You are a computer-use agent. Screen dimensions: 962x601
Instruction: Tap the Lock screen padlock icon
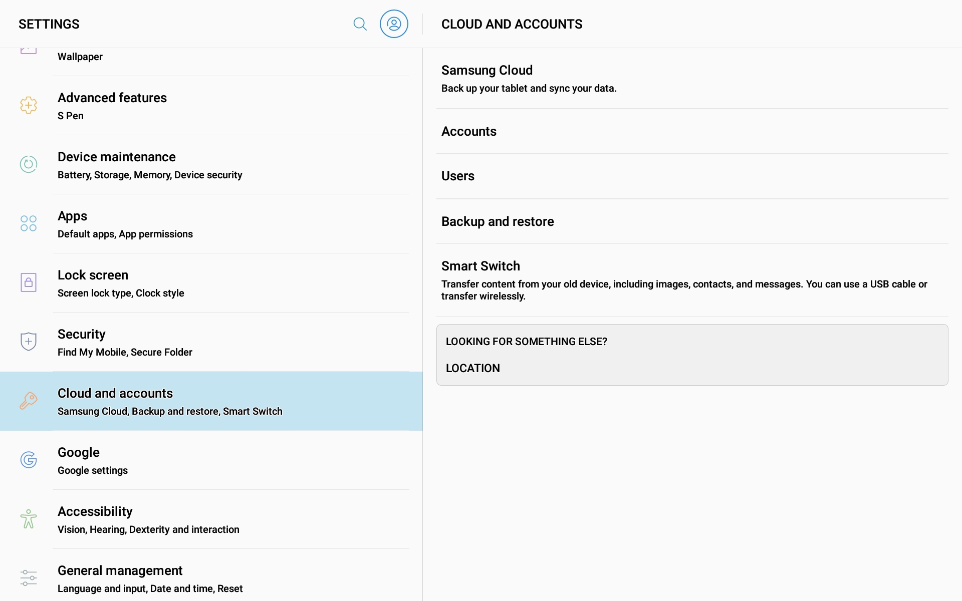29,282
